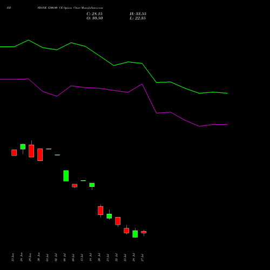Screen dimensions: 270x270
Task: Select the tall green candle above 08 Jul
Action: tap(66, 175)
